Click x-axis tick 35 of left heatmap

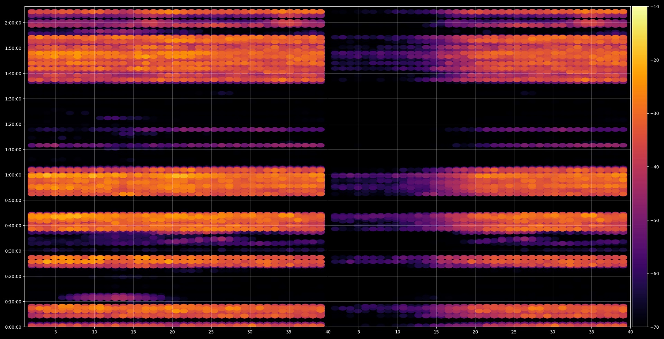pos(289,332)
